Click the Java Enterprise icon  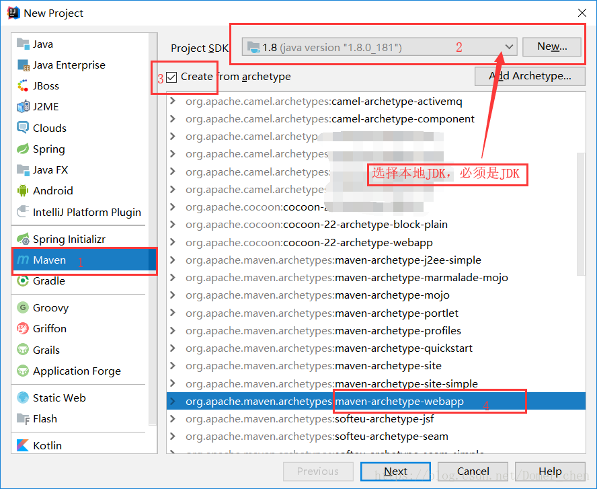pos(23,65)
